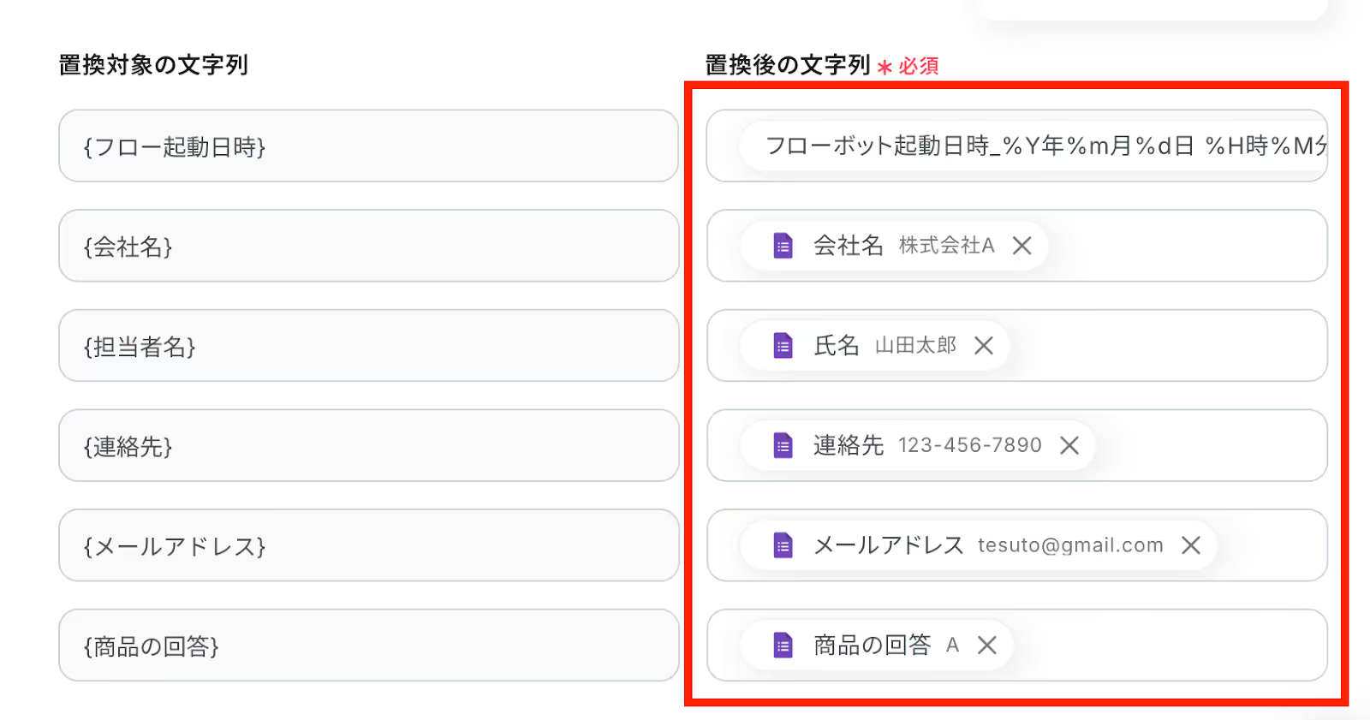Remove the 会社名 tag with its X
The height and width of the screenshot is (720, 1370).
1022,246
